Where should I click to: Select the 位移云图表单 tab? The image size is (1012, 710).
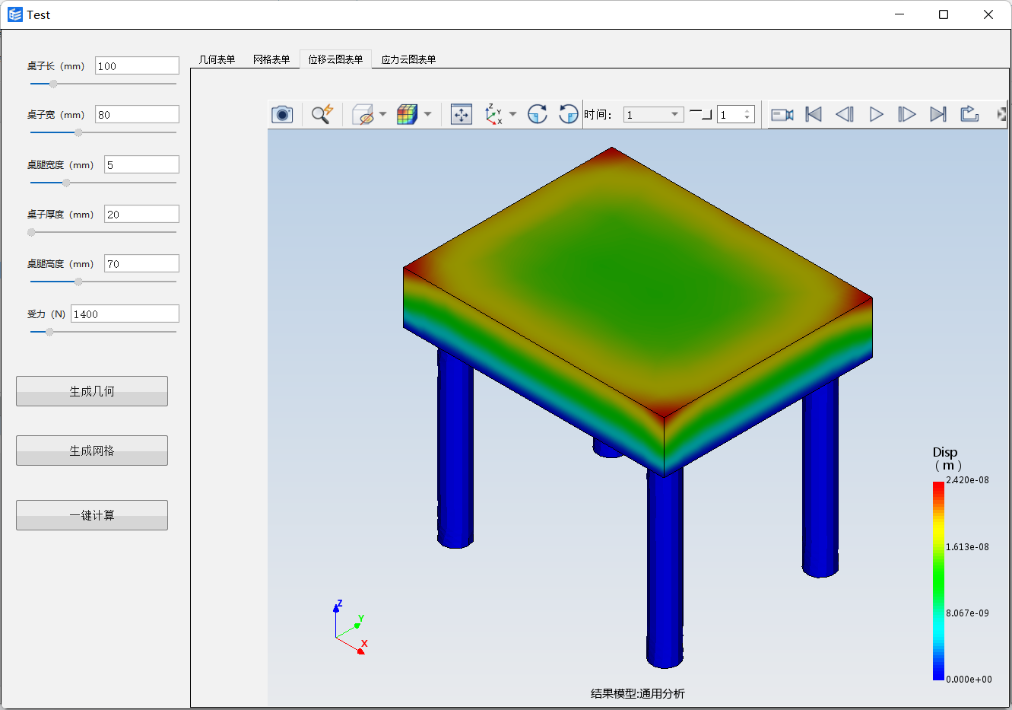click(x=335, y=59)
